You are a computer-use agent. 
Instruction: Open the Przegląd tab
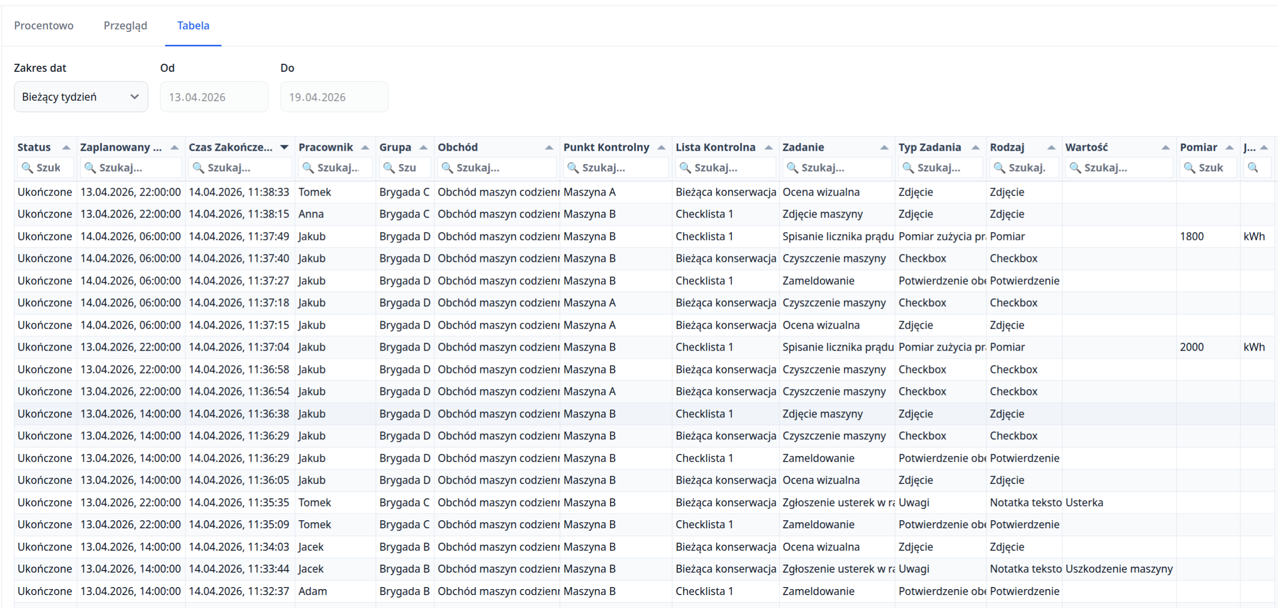pyautogui.click(x=125, y=25)
